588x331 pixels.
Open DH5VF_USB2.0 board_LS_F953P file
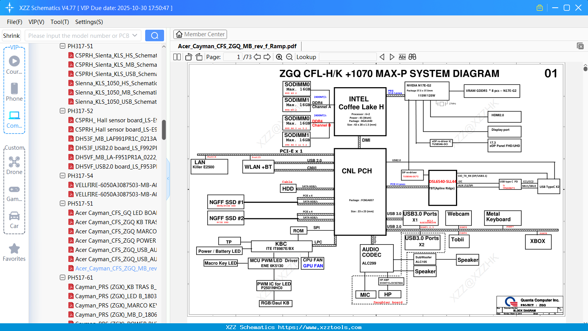[116, 166]
